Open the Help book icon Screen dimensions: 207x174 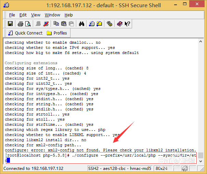click(120, 24)
